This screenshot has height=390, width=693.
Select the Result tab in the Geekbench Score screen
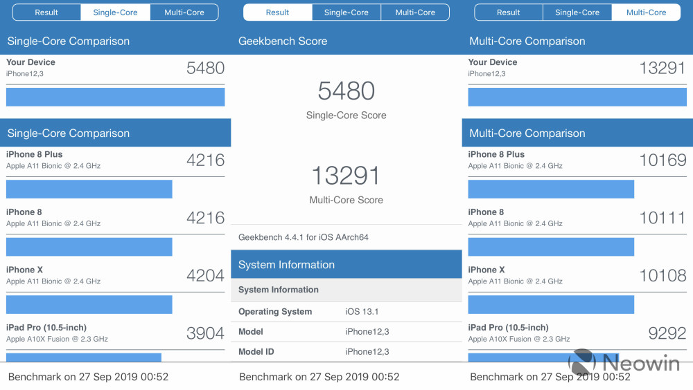pyautogui.click(x=278, y=12)
